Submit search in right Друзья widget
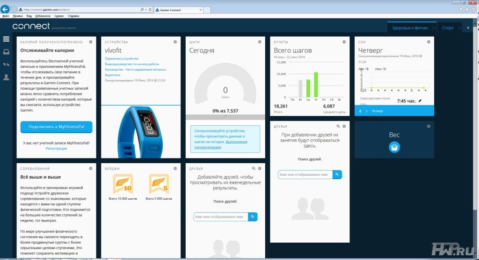This screenshot has width=479, height=260. (337, 174)
